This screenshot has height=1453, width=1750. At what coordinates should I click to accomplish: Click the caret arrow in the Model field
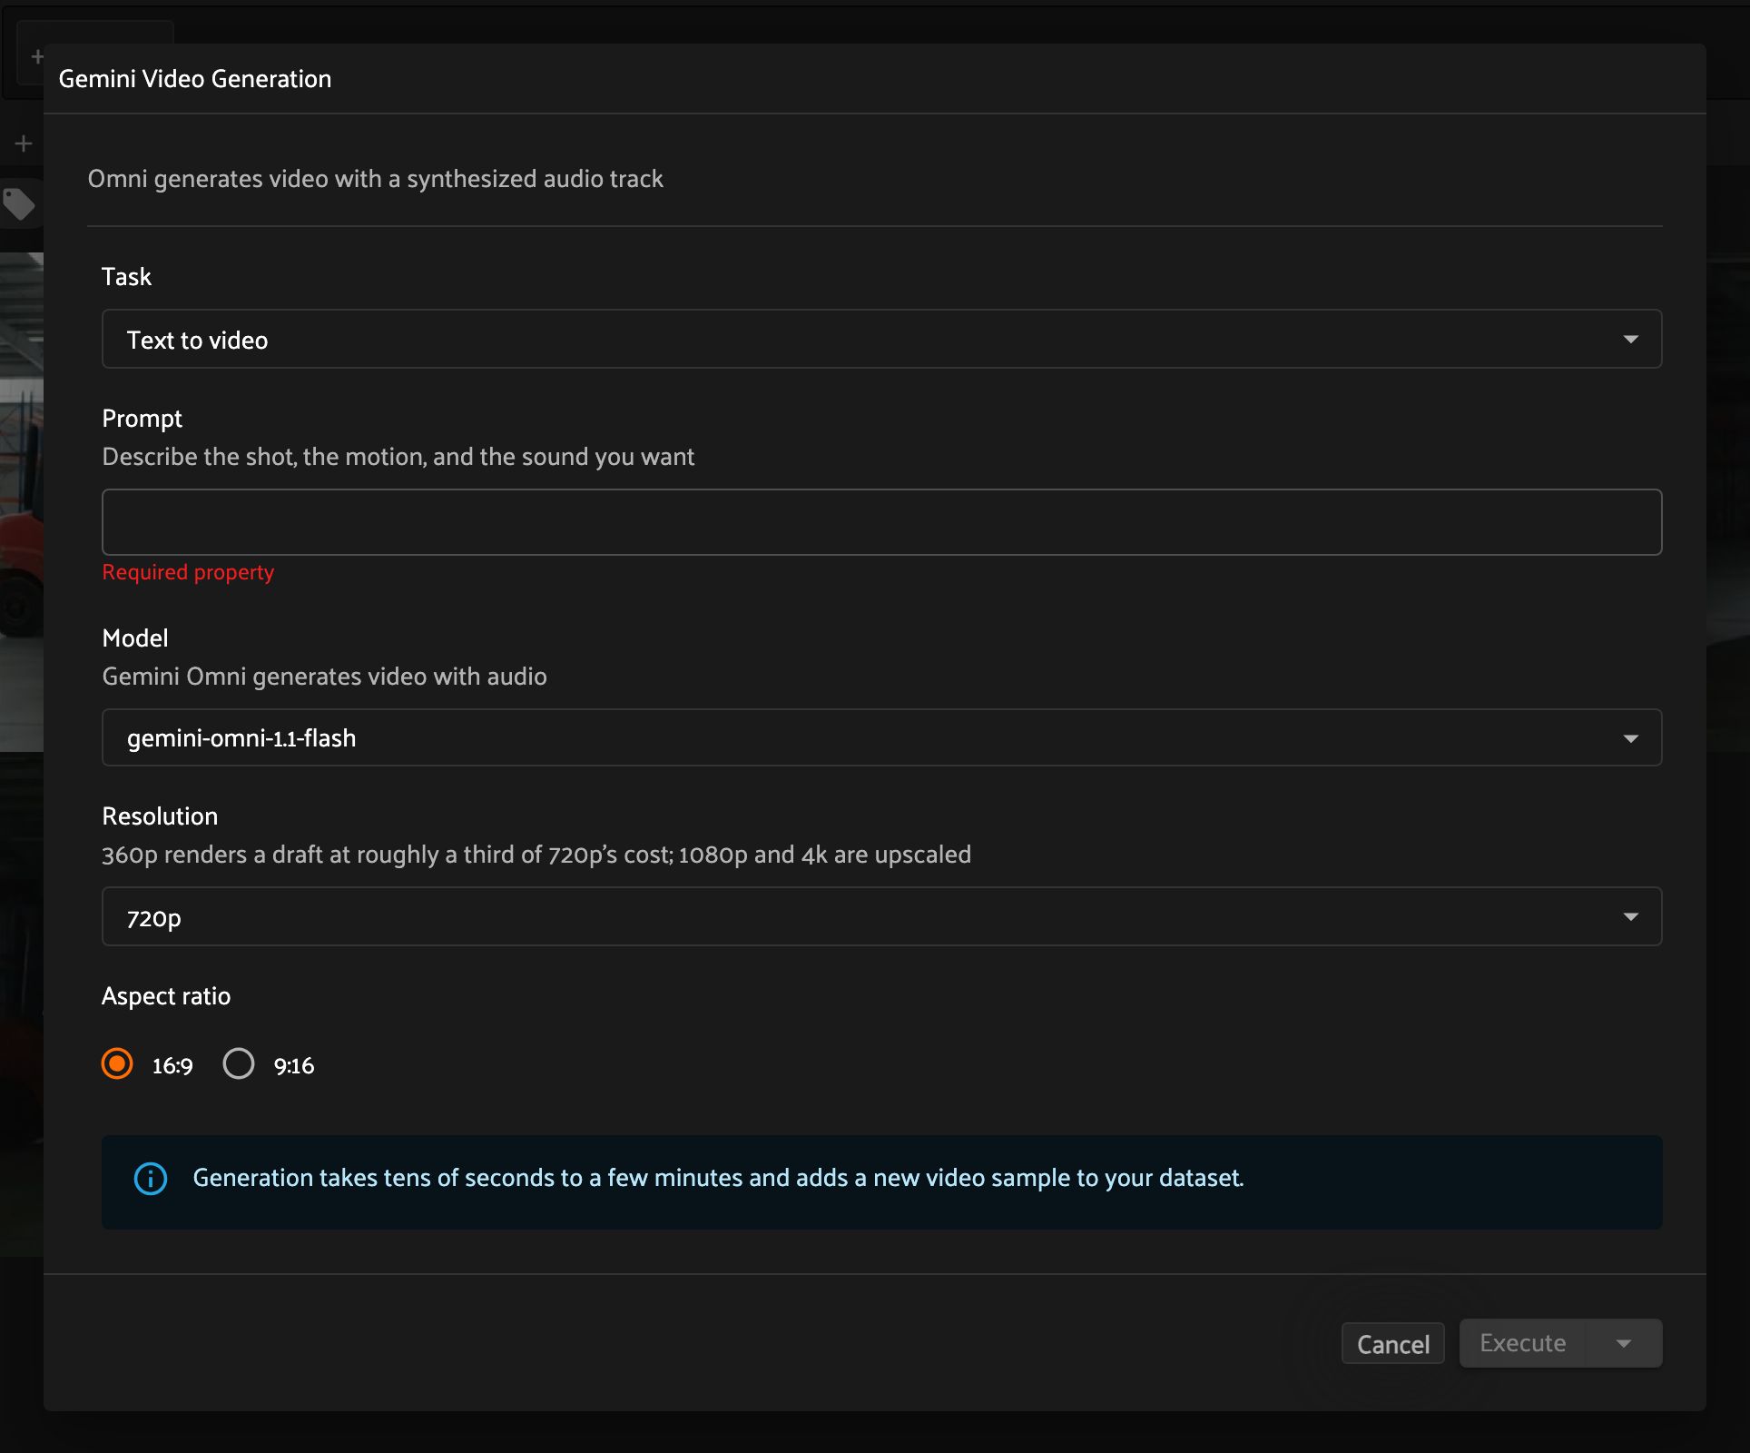coord(1630,738)
